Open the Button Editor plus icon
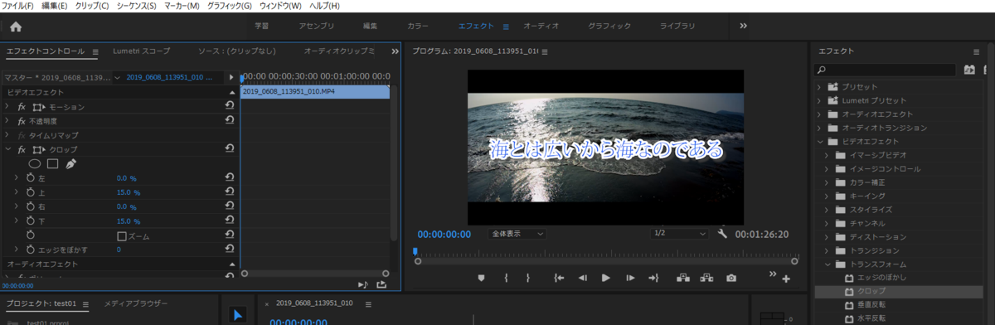Viewport: 995px width, 325px height. click(786, 279)
